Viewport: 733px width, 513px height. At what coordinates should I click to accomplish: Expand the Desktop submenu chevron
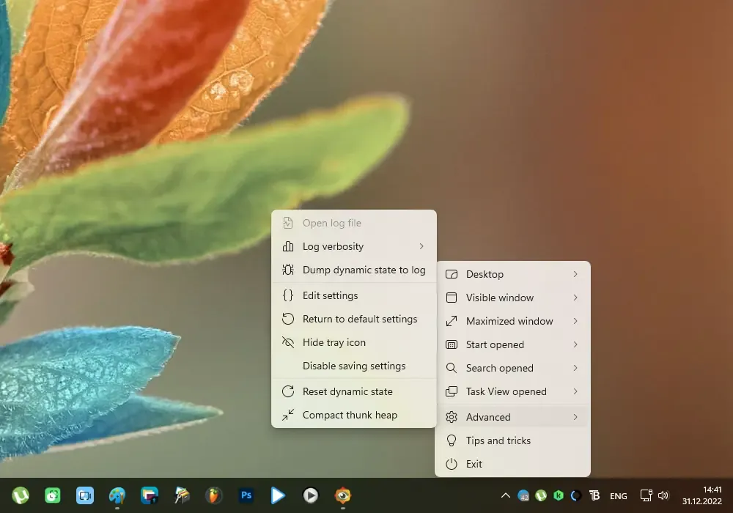575,274
